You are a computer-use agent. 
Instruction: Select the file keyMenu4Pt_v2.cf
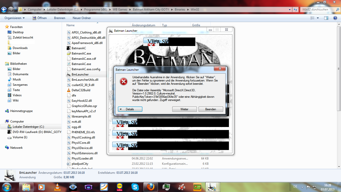(83, 111)
